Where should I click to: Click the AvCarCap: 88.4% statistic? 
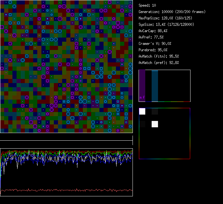pos(153,31)
